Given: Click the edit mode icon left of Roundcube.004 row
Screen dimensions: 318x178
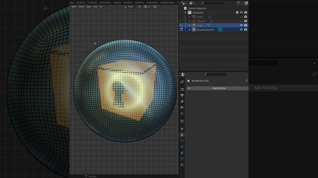Looking at the screenshot, I should [181, 30].
